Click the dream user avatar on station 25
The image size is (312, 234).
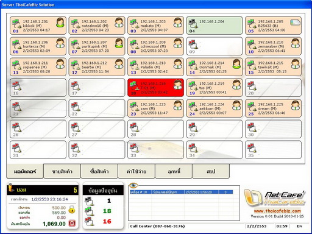[295, 105]
